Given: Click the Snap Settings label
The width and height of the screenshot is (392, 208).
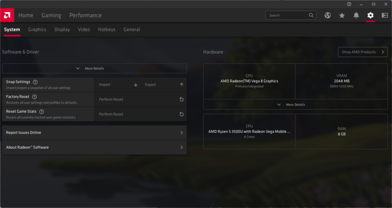Looking at the screenshot, I should pyautogui.click(x=18, y=82).
